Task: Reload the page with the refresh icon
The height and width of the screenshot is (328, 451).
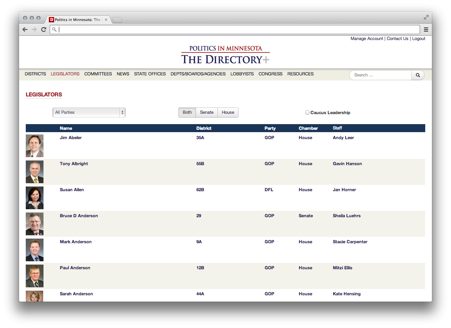Action: 43,29
